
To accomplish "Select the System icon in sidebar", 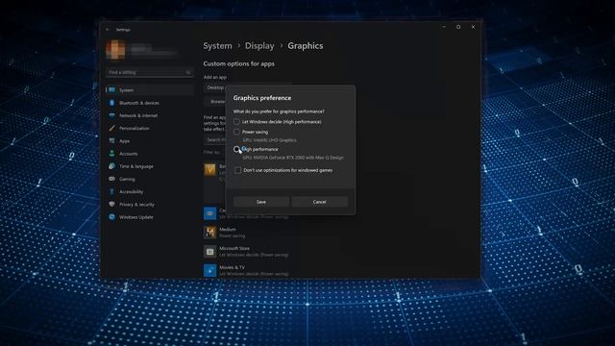I will [x=112, y=89].
